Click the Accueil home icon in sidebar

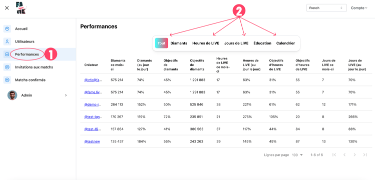(7, 28)
